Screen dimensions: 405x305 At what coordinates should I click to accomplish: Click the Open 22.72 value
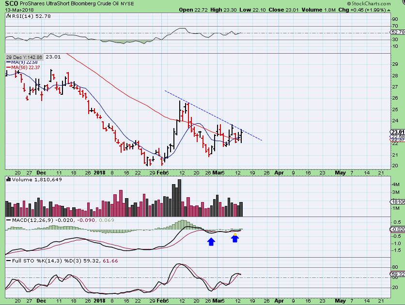point(193,10)
